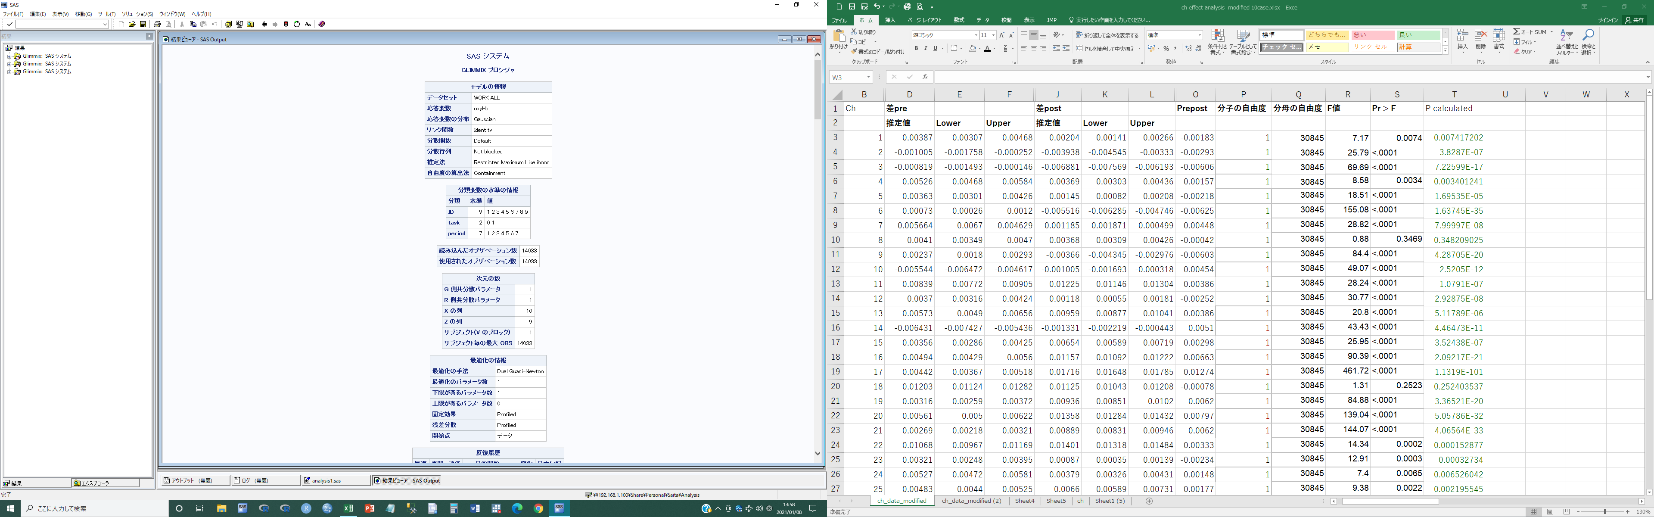Click the SAS back arrow icon
The image size is (1654, 517).
point(264,25)
